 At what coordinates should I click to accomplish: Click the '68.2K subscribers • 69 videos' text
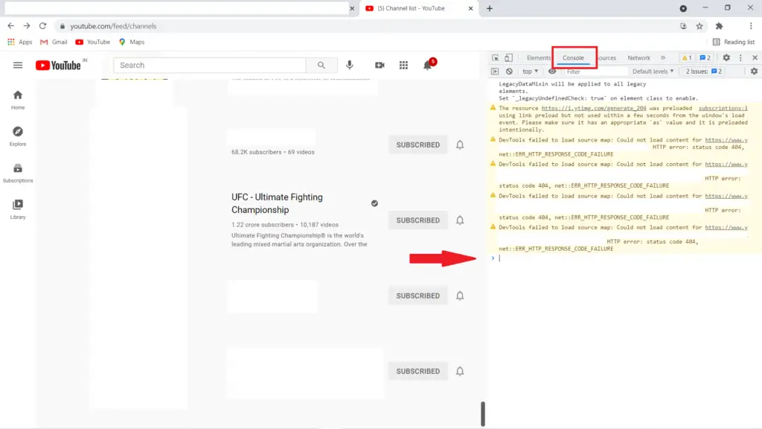pos(272,152)
